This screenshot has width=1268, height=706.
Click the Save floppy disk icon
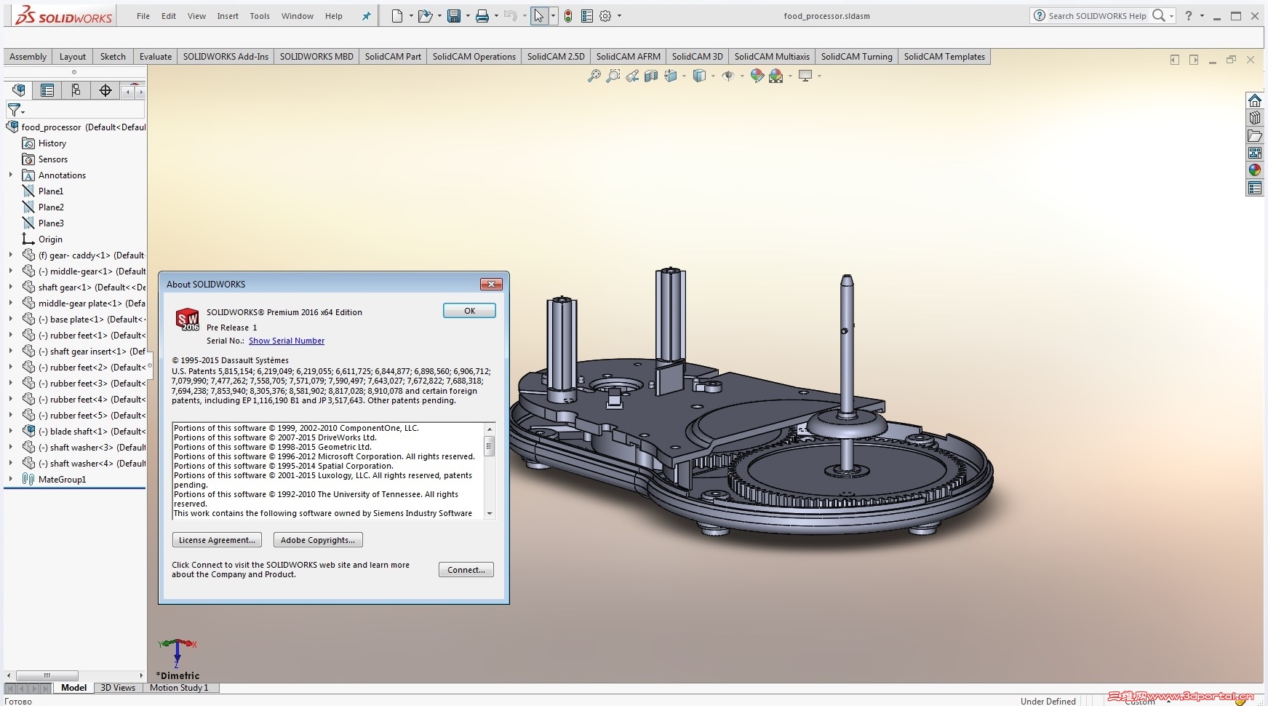pos(454,16)
